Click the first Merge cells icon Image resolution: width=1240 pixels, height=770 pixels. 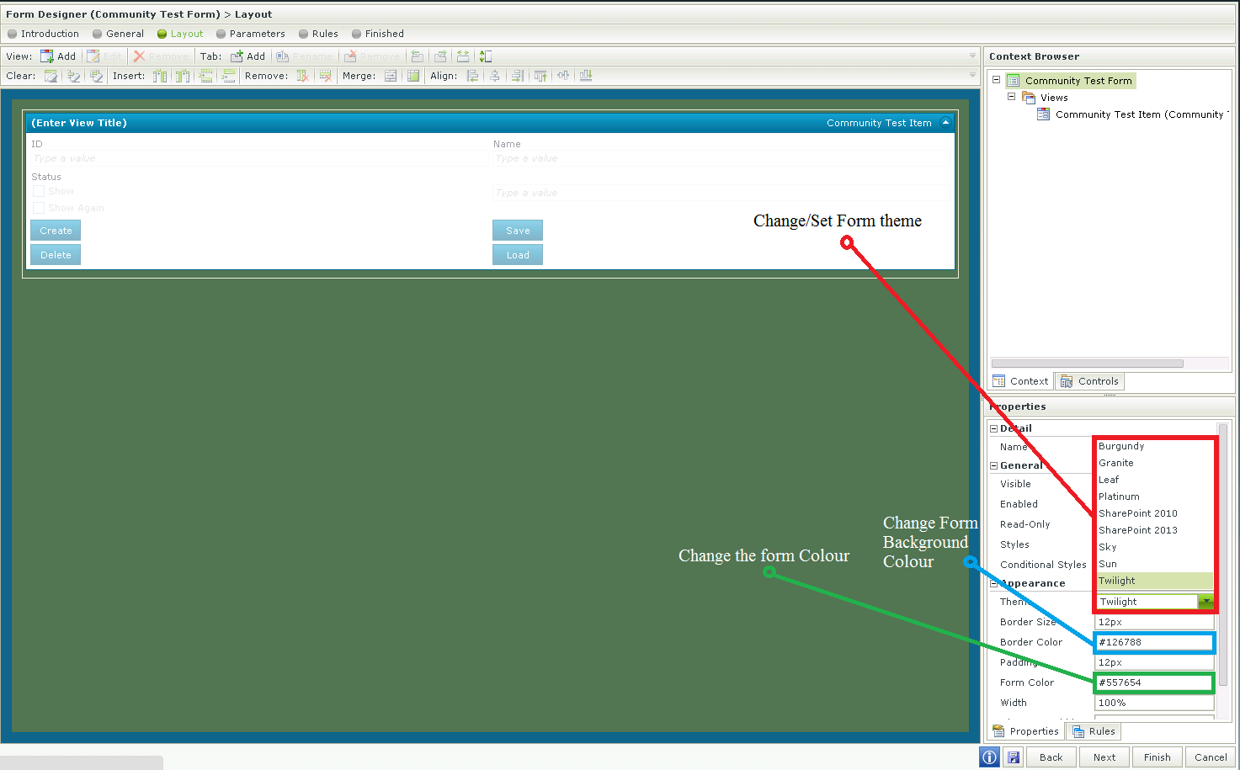[391, 76]
